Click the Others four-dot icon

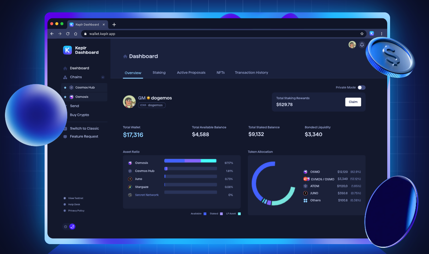point(305,200)
